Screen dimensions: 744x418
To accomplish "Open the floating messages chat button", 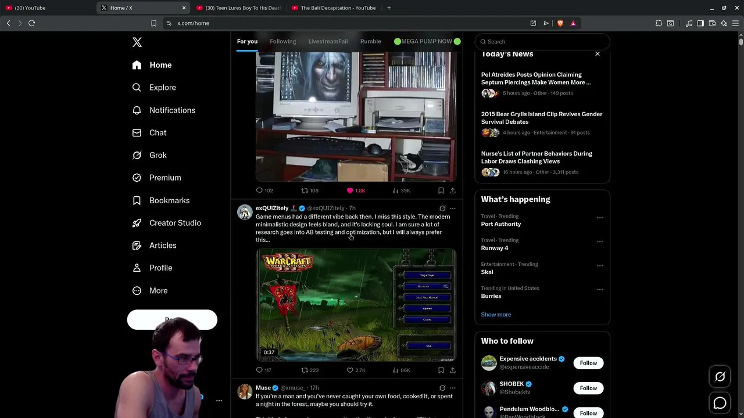I will coord(720,403).
